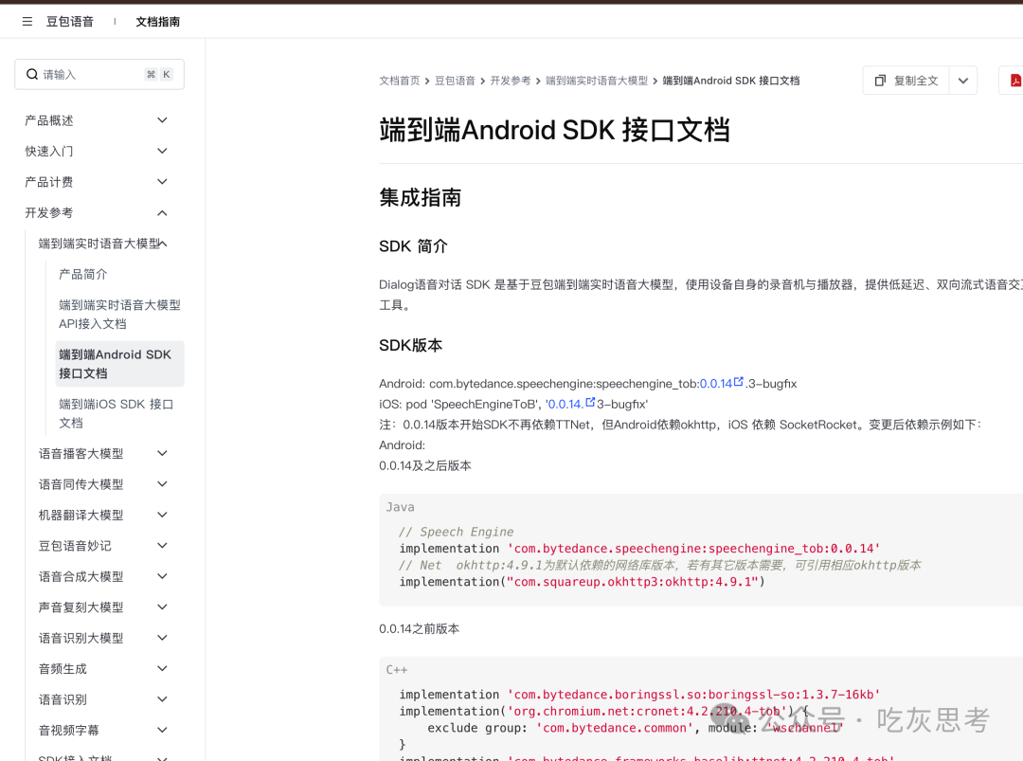This screenshot has height=761, width=1023.
Task: Open 端到端实时语音大模型 API接入文档 page
Action: [x=120, y=314]
